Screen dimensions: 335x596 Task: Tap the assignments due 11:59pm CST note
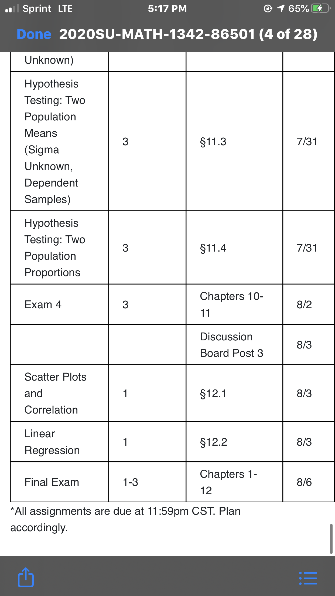125,519
